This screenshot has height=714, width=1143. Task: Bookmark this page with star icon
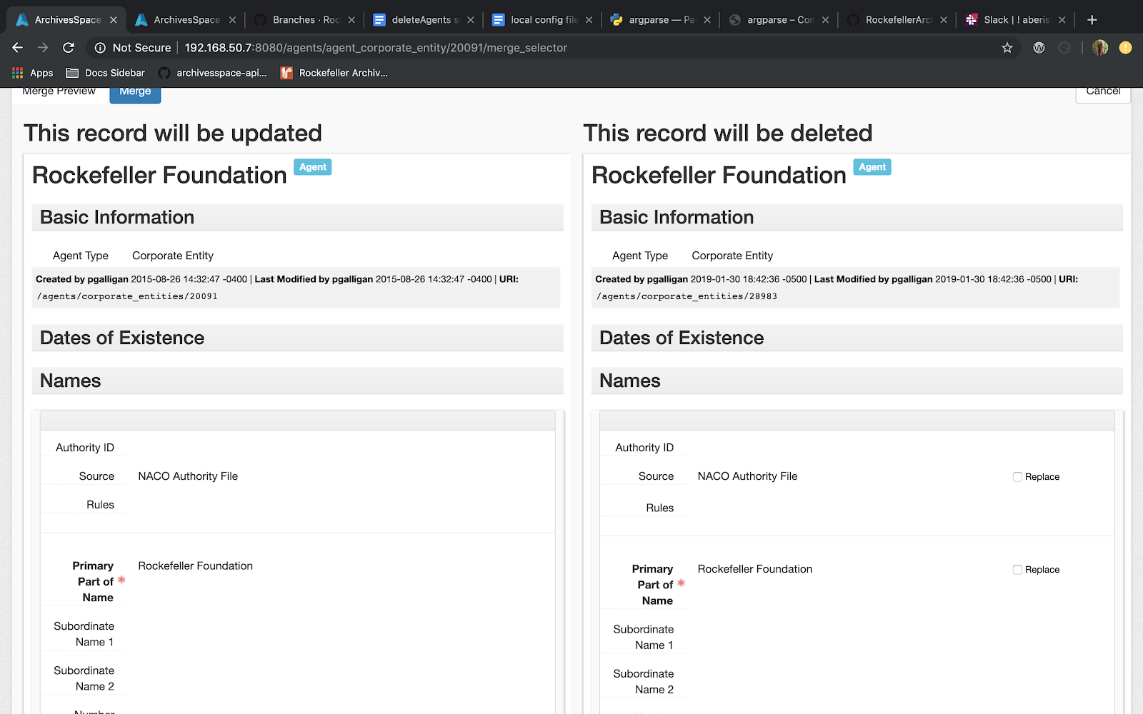coord(1007,48)
